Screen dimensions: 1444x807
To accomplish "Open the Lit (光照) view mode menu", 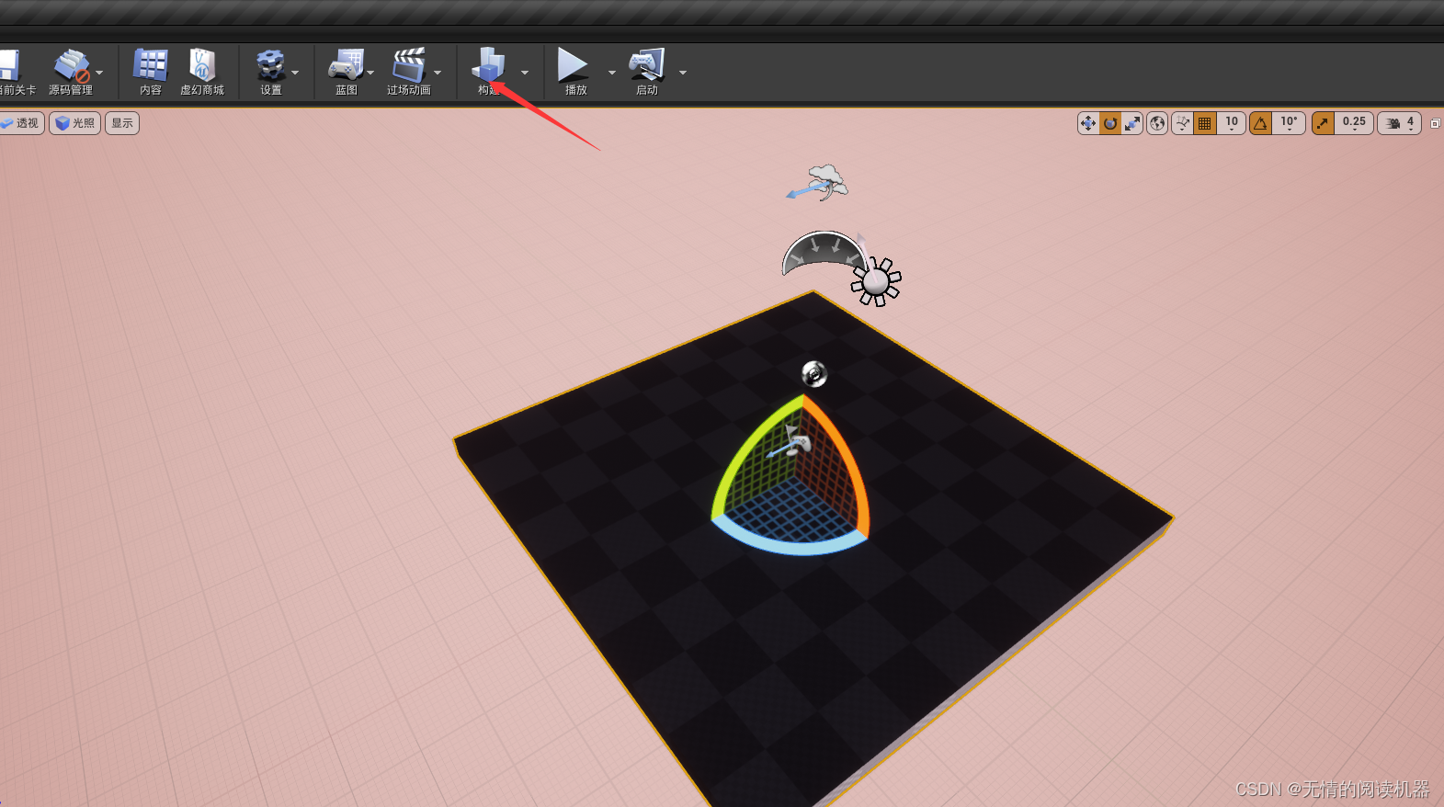I will pyautogui.click(x=74, y=123).
